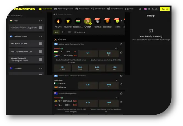Click the stats icon in Sheffield Shield match
Viewport: 183px width, 126px height.
click(x=62, y=98)
